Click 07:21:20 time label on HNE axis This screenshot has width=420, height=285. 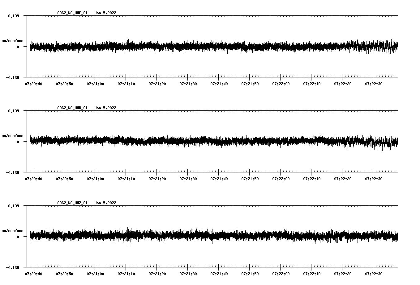pyautogui.click(x=157, y=84)
